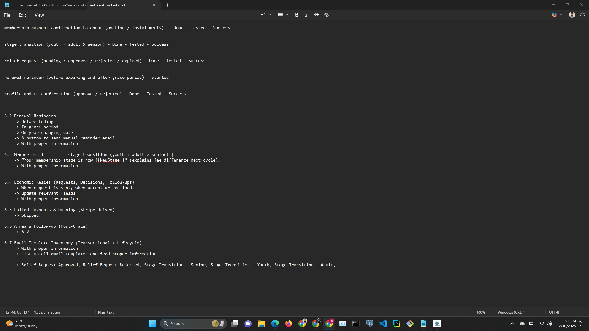589x331 pixels.
Task: Toggle bold formatting in toolbar
Action: (x=297, y=15)
